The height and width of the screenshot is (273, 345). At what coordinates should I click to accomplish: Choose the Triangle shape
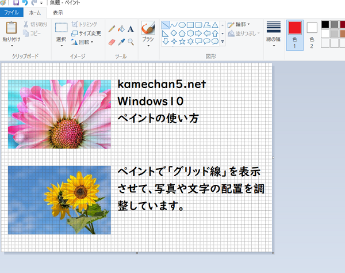(x=215, y=25)
